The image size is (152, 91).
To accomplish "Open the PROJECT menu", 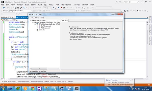I will (20, 5).
